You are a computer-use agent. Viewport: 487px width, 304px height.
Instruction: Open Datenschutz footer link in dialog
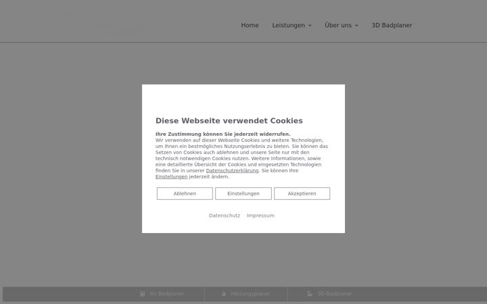[x=225, y=216]
